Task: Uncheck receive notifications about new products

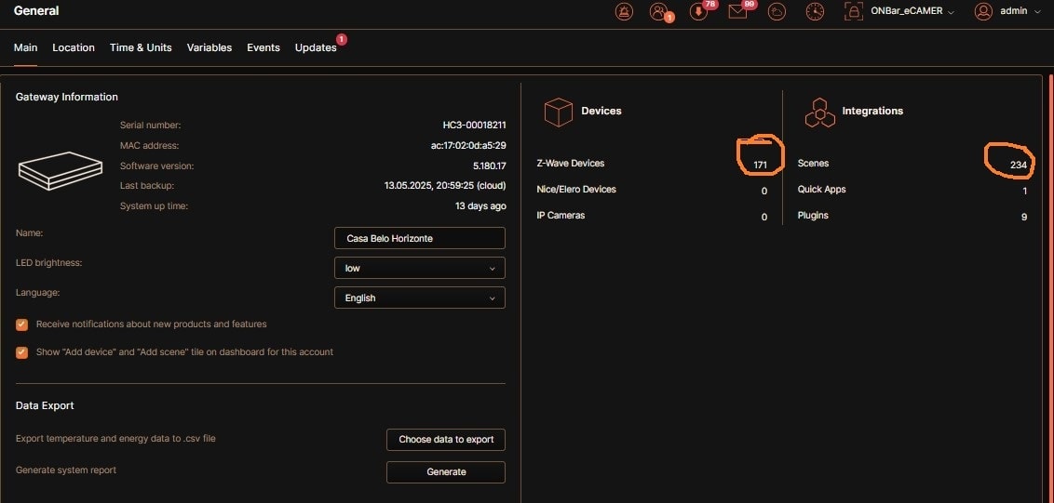Action: click(x=22, y=324)
